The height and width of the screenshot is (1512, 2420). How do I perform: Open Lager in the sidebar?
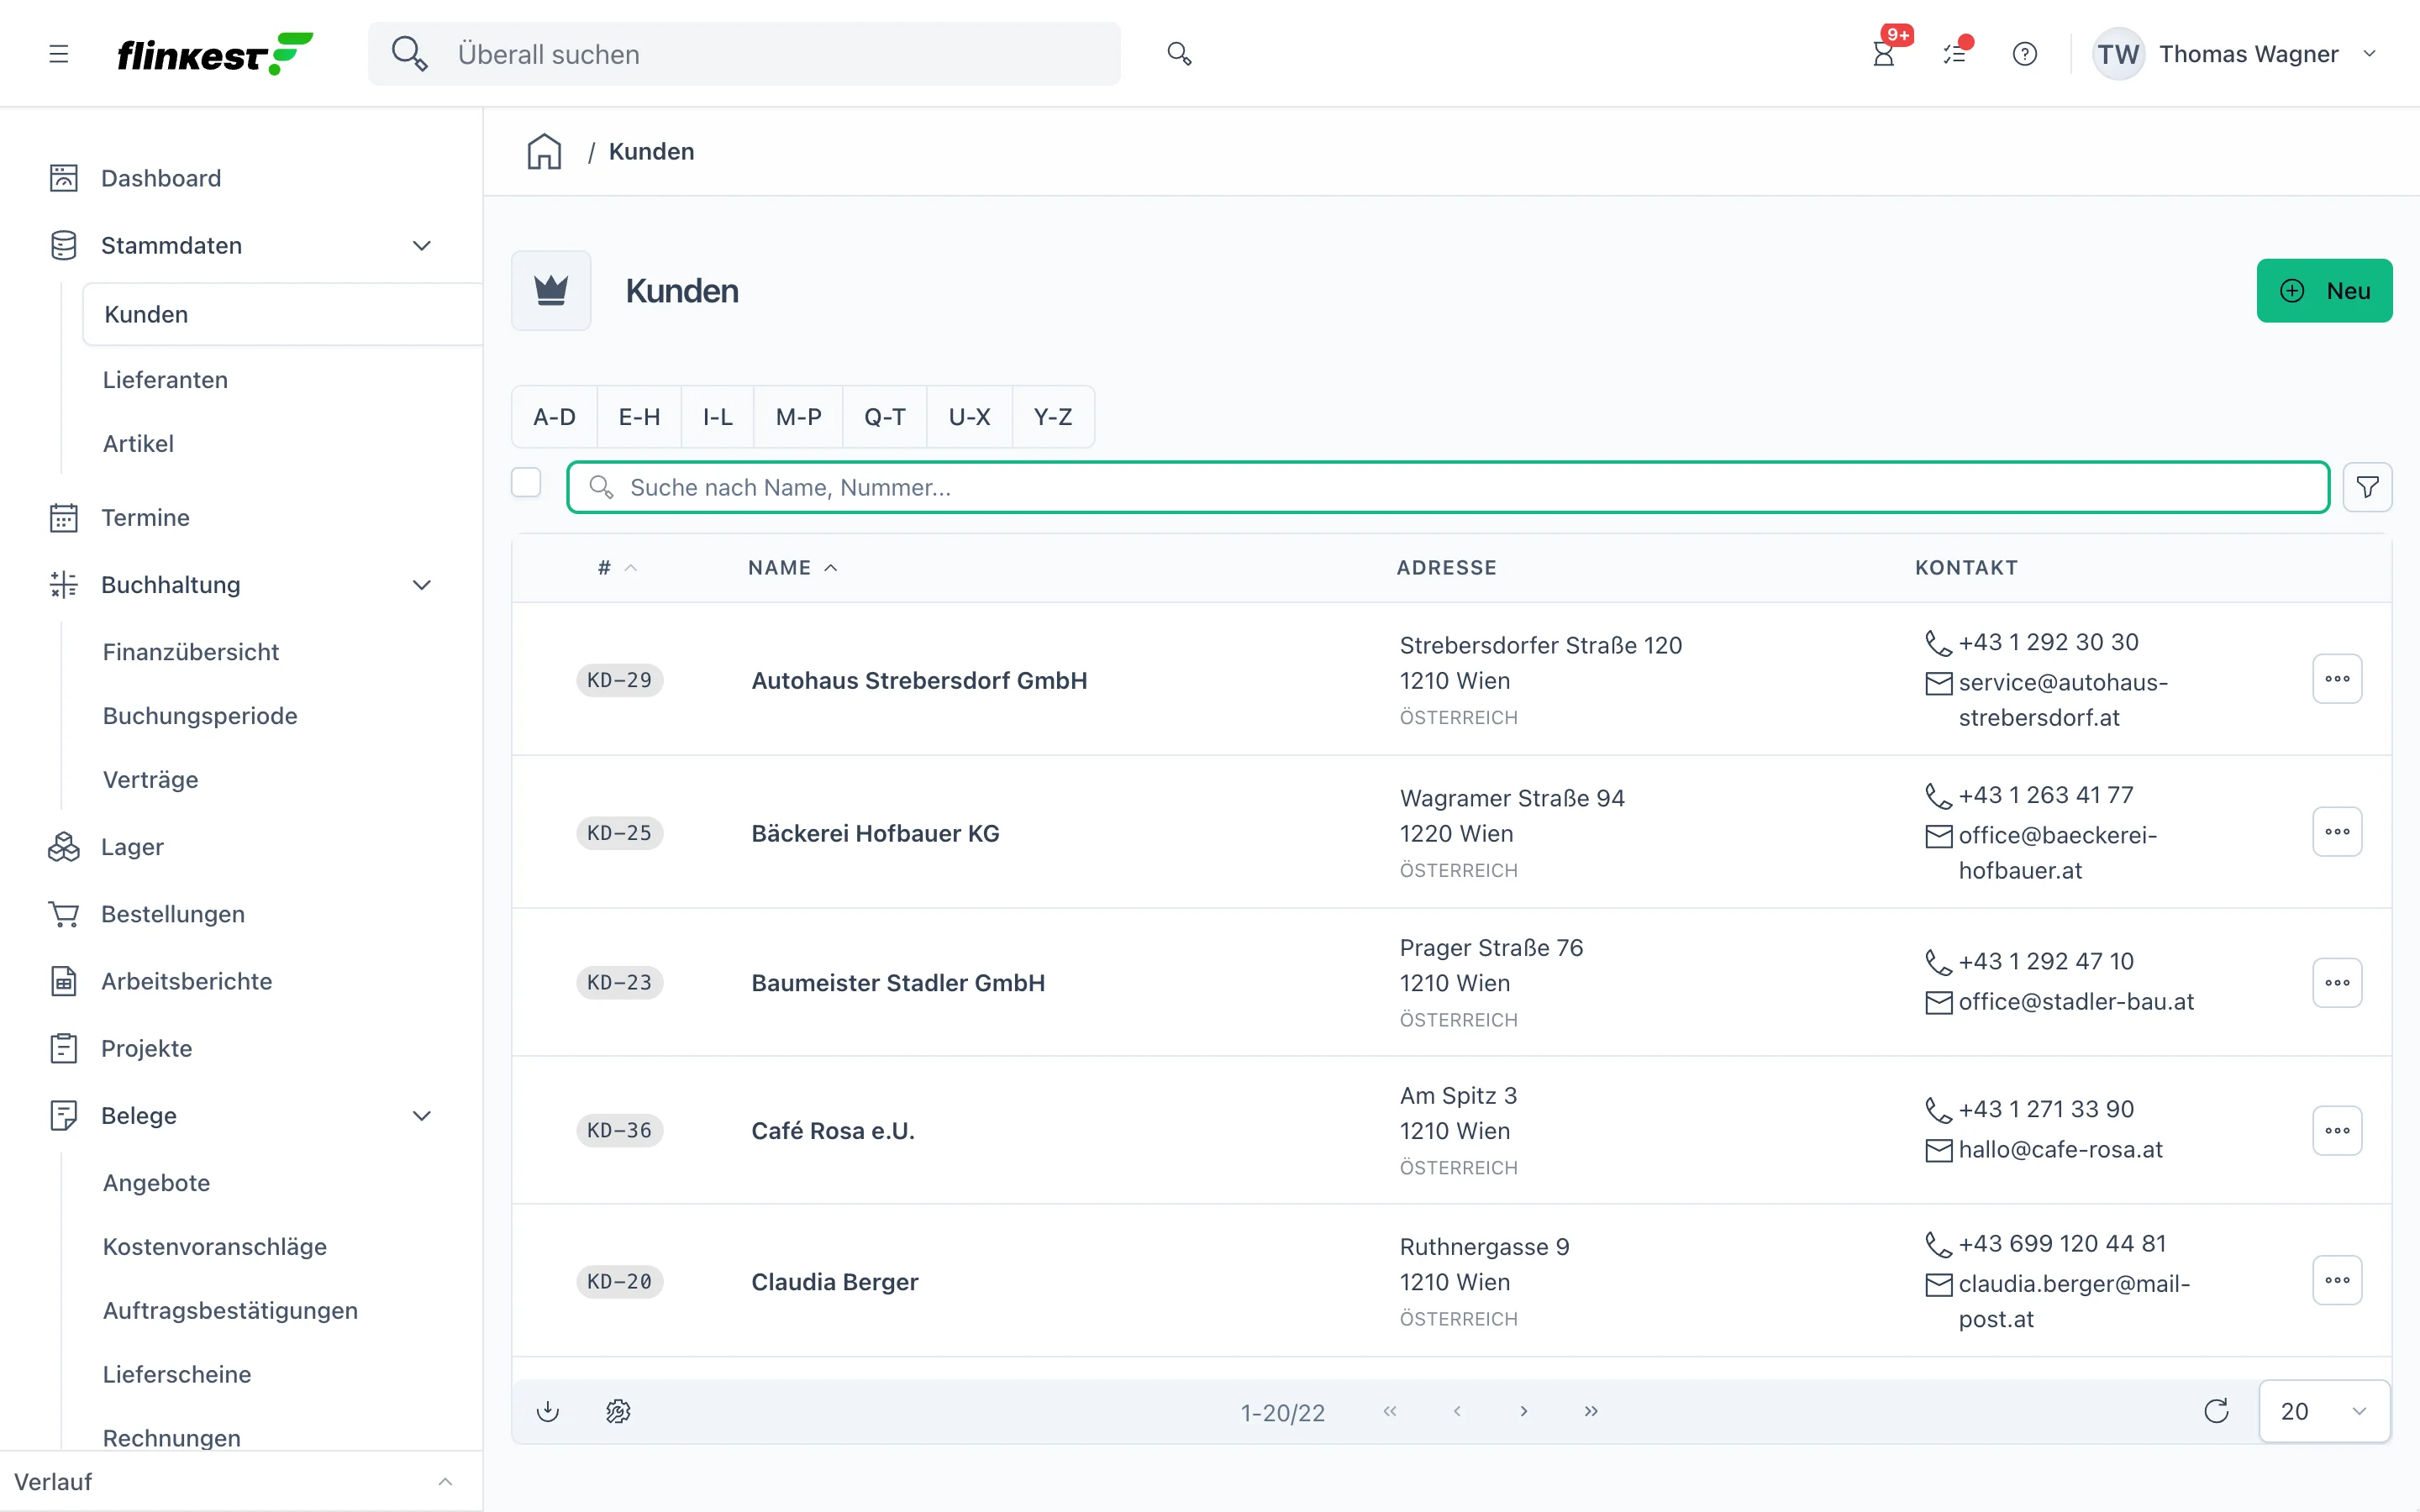132,847
